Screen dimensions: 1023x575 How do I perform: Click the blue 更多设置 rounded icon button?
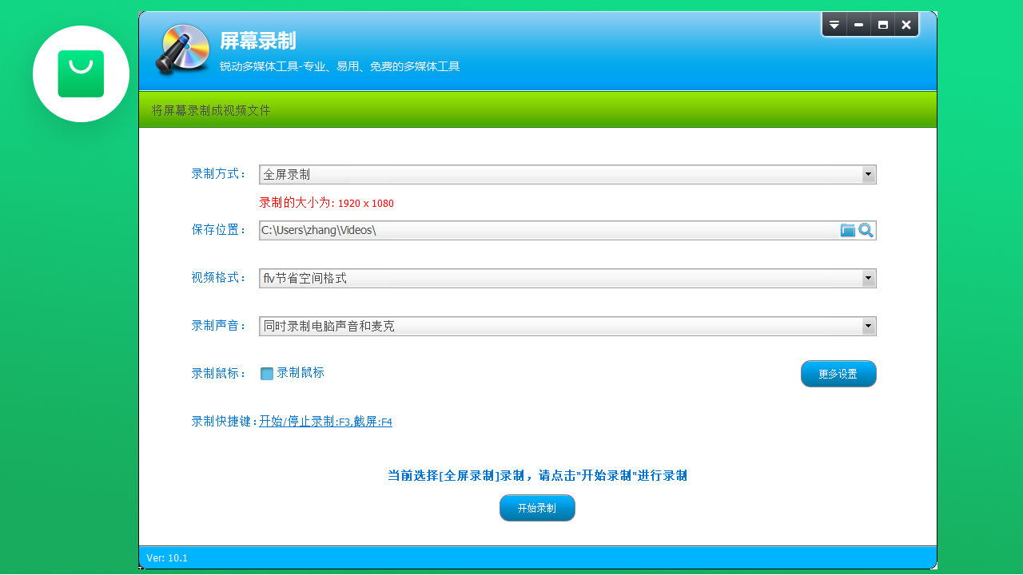(838, 373)
